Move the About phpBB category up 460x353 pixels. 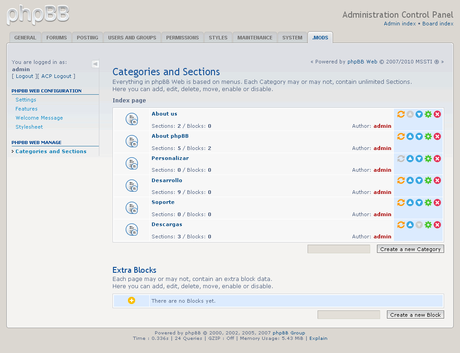click(410, 136)
